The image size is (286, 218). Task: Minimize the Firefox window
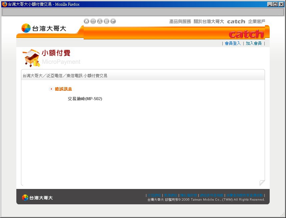click(x=270, y=4)
